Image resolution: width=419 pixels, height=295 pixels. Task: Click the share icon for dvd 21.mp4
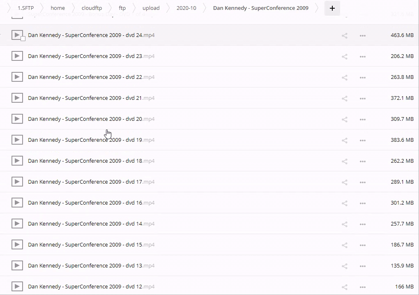344,99
